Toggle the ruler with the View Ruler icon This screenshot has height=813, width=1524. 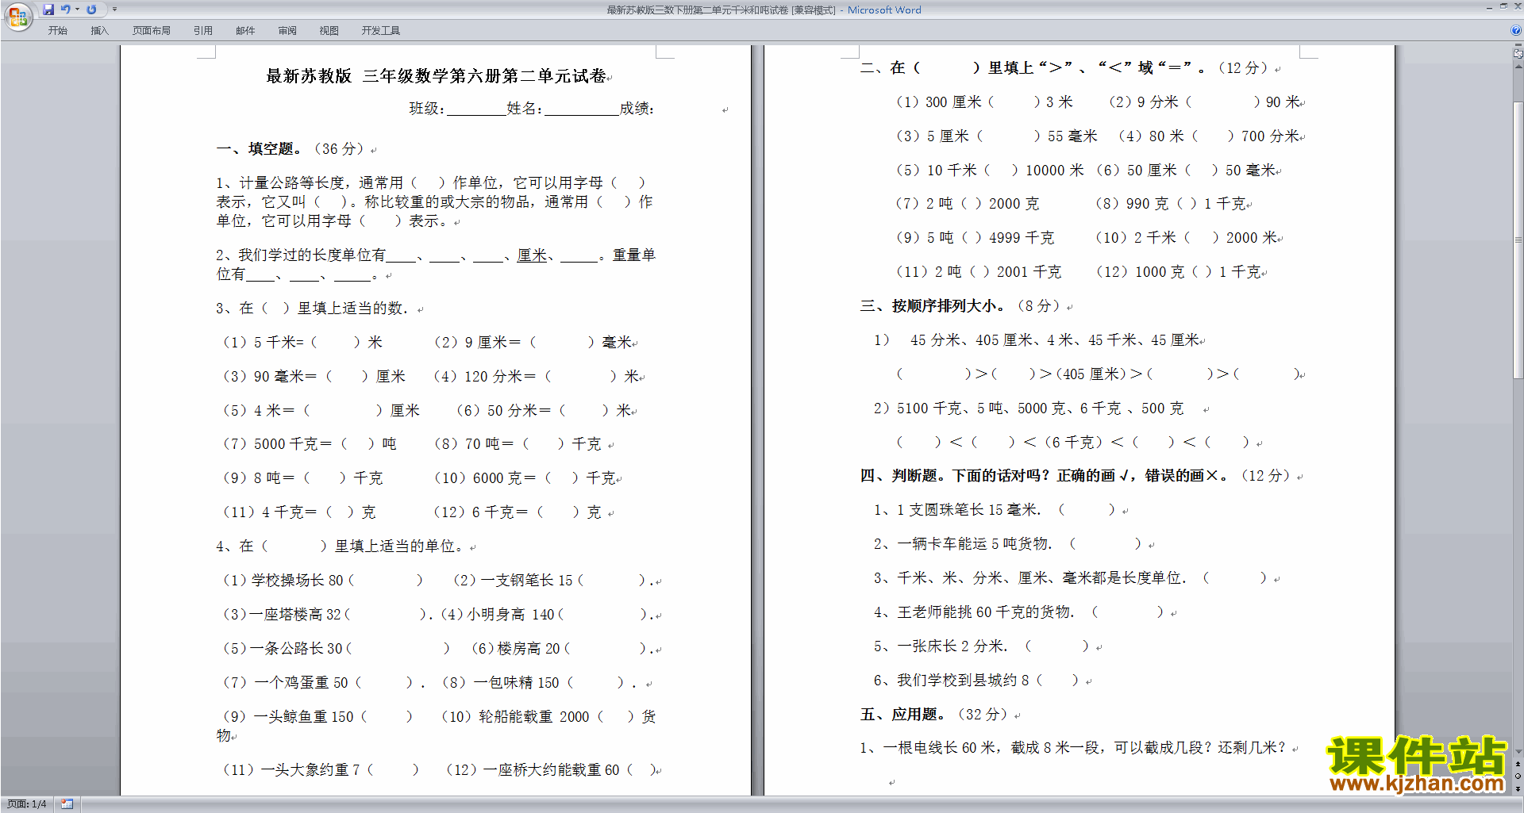[x=1518, y=55]
